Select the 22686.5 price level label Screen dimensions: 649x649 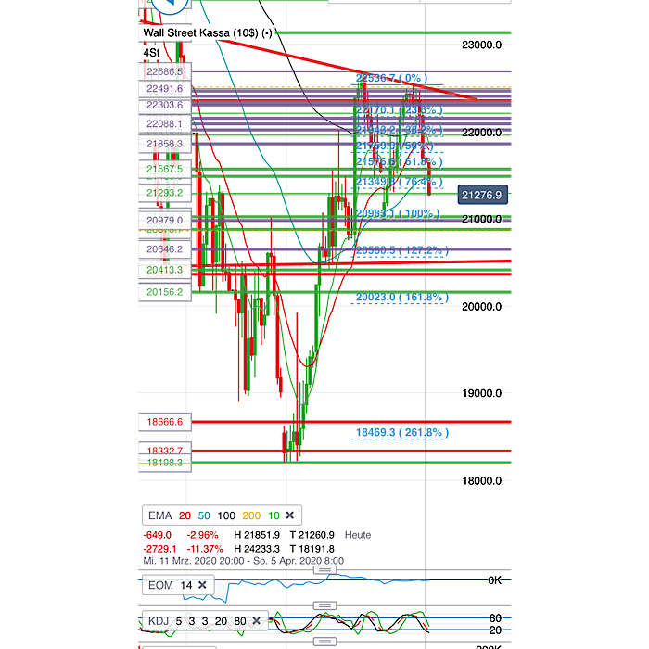[x=165, y=71]
